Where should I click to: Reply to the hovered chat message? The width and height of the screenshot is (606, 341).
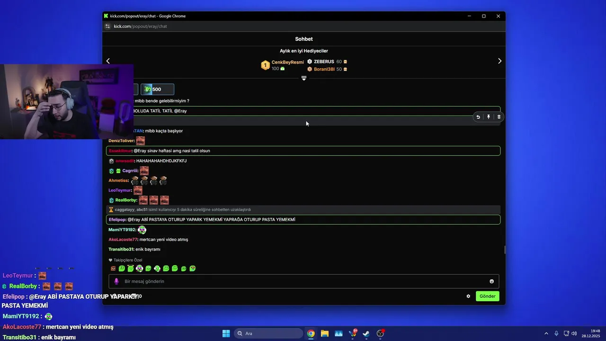(478, 117)
